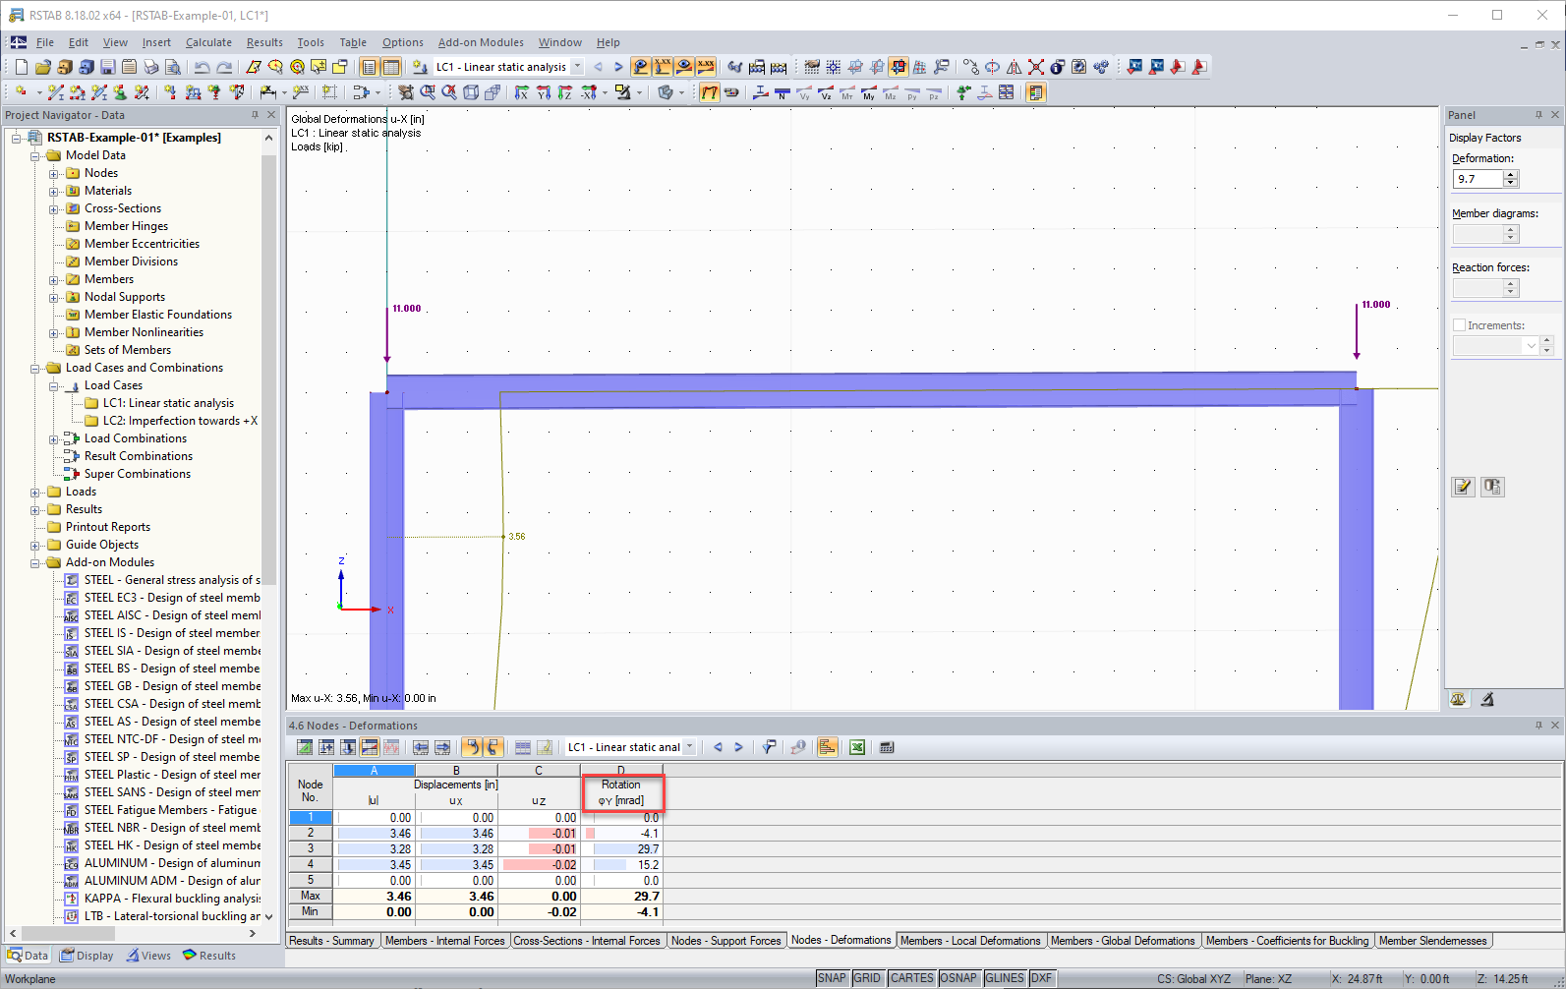Click the Vy shear force diagram icon
Image resolution: width=1566 pixels, height=989 pixels.
coord(804,92)
